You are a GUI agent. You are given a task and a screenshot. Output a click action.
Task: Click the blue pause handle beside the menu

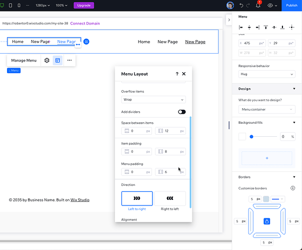pyautogui.click(x=86, y=42)
